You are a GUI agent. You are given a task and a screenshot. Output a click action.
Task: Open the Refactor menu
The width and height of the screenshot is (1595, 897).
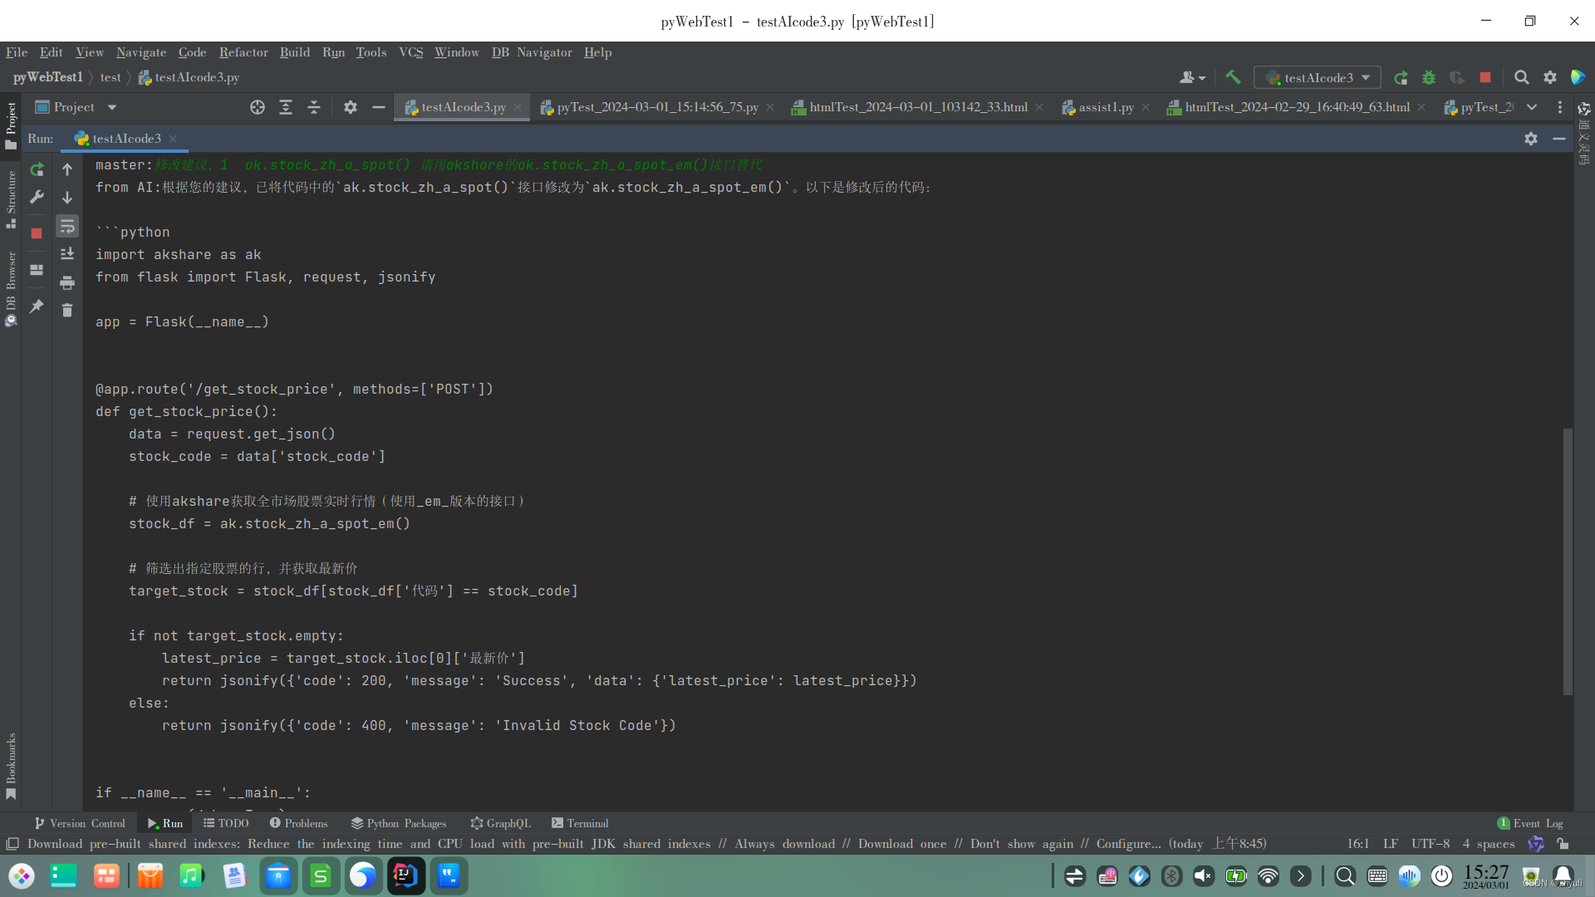click(x=243, y=52)
